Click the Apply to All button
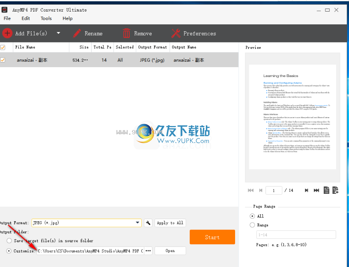The width and height of the screenshot is (349, 267). pos(170,223)
